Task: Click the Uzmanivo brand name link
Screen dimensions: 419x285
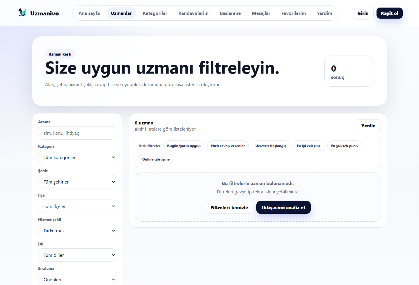Action: (45, 13)
